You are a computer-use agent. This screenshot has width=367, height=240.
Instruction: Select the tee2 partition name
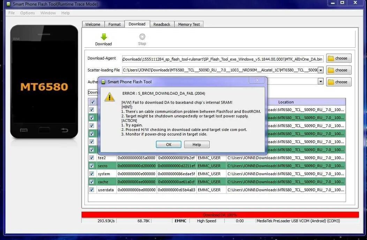[102, 158]
